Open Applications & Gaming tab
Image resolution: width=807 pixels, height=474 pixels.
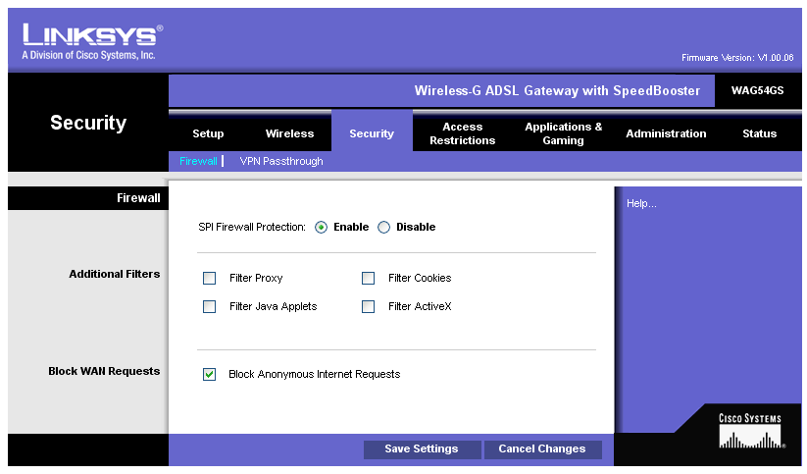[563, 133]
